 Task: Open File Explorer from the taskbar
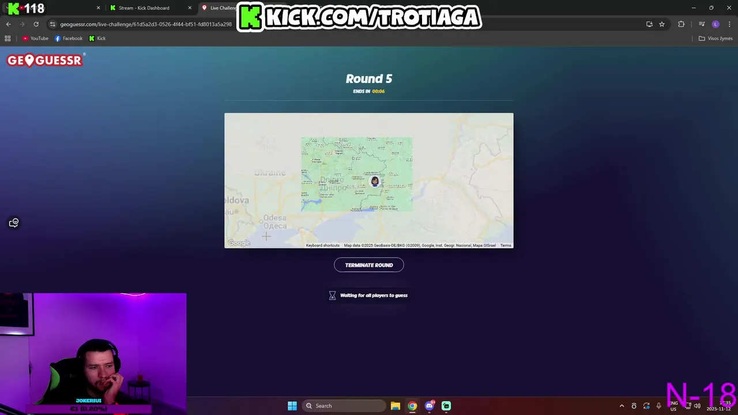[x=395, y=406]
